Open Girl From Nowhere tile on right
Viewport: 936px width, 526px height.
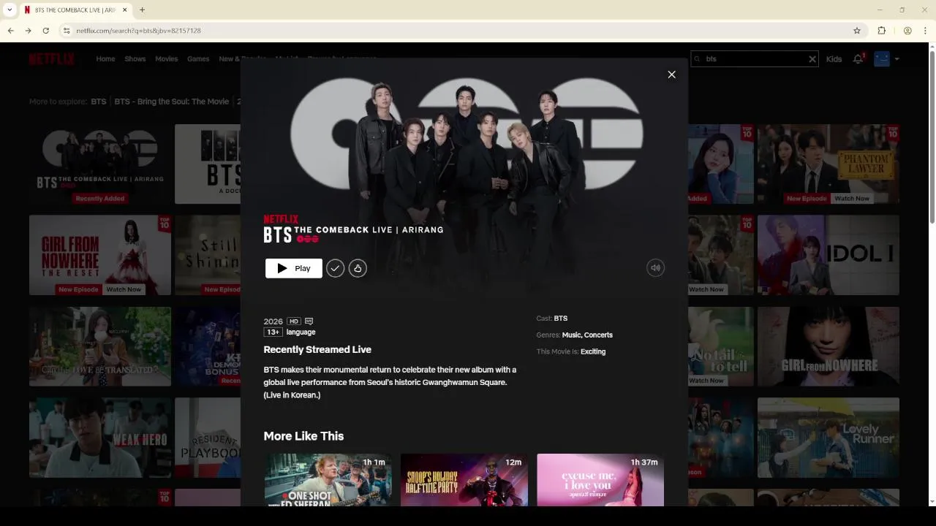829,346
